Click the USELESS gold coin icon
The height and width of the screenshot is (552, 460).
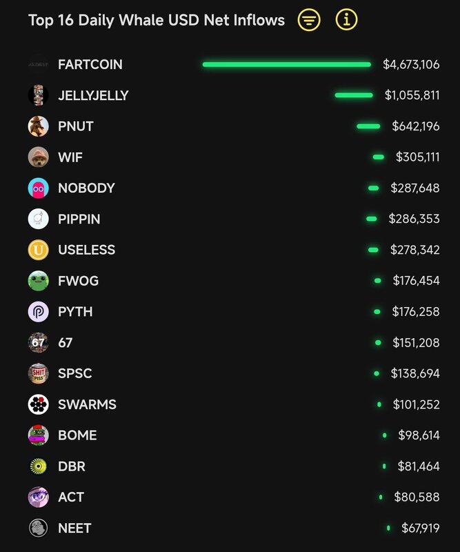point(38,250)
